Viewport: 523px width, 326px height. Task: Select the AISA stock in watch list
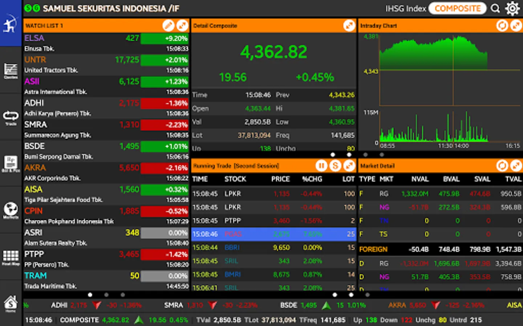pyautogui.click(x=106, y=194)
